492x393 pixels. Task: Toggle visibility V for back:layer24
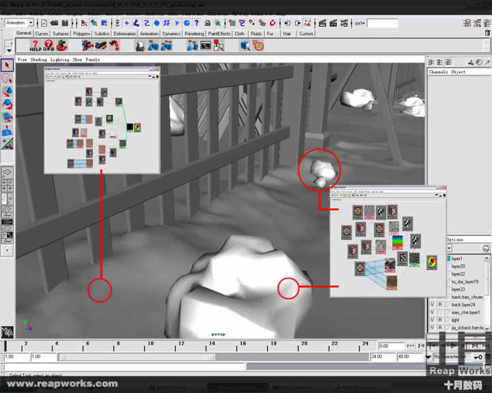point(432,304)
